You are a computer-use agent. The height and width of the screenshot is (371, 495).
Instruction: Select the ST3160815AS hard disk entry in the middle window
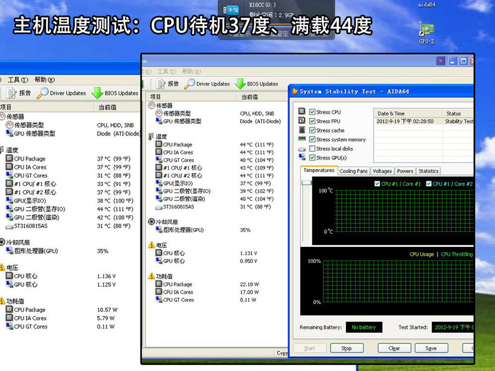coord(178,207)
